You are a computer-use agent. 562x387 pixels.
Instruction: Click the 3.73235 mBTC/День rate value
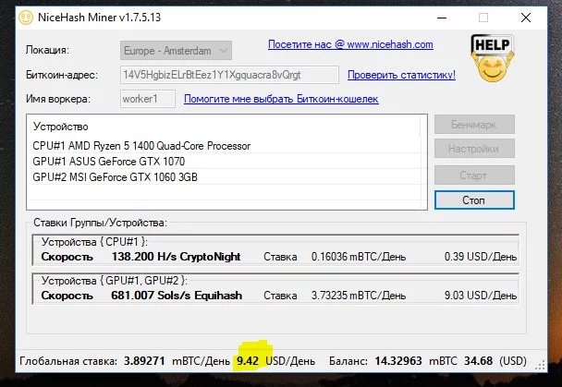tap(359, 296)
